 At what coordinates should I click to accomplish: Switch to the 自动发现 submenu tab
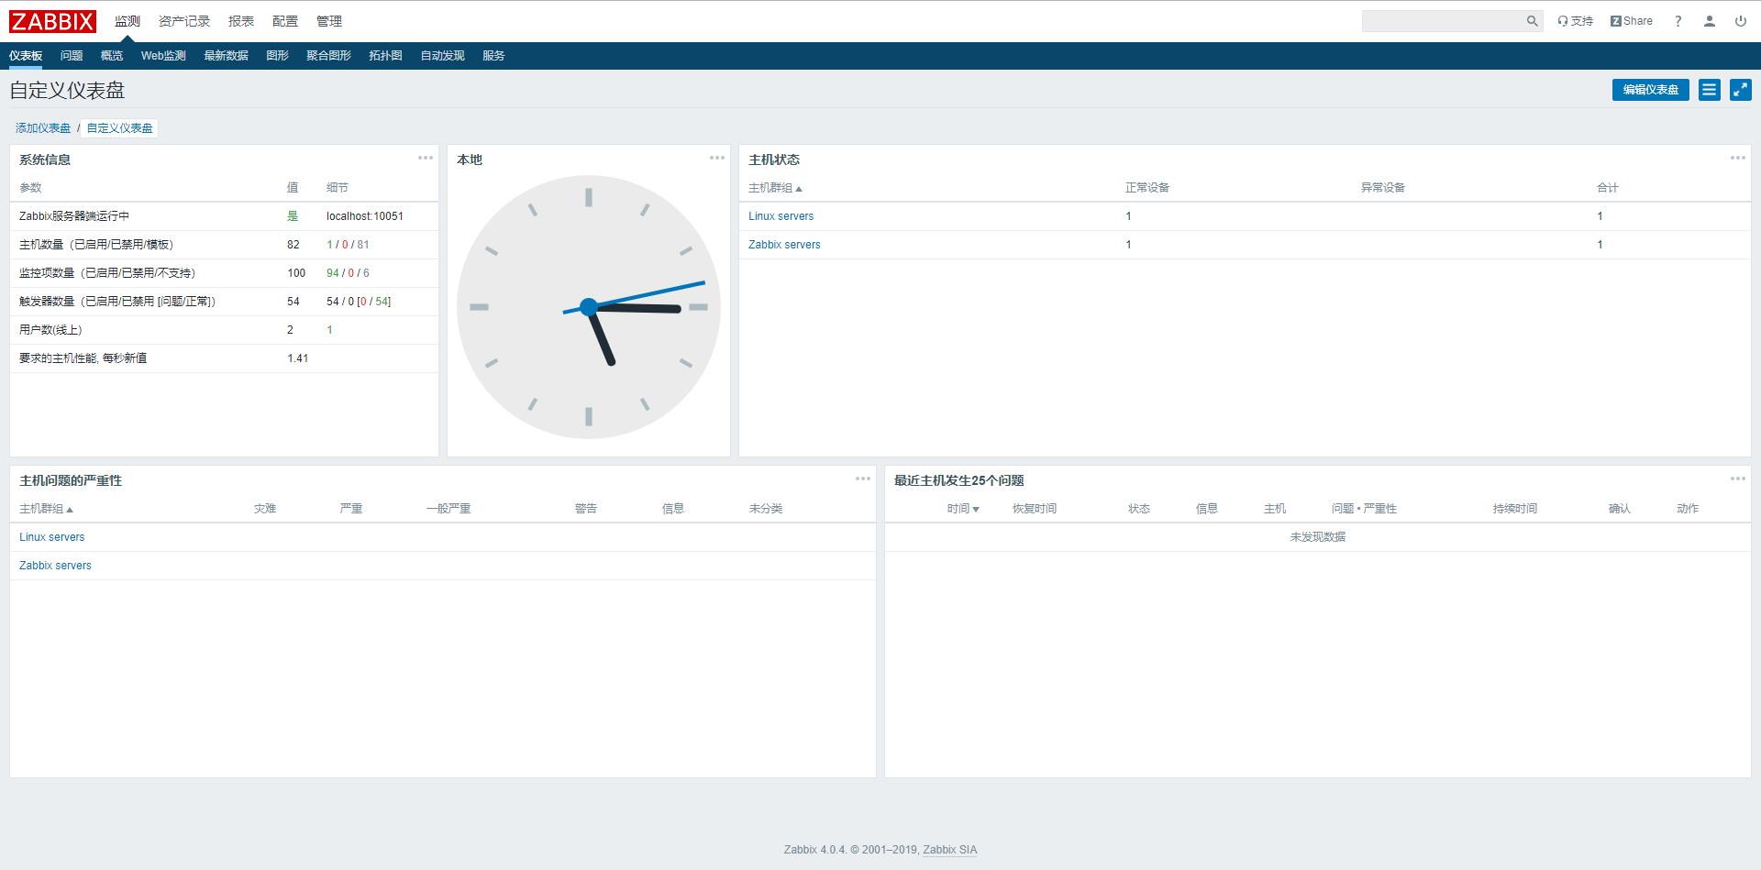click(442, 56)
